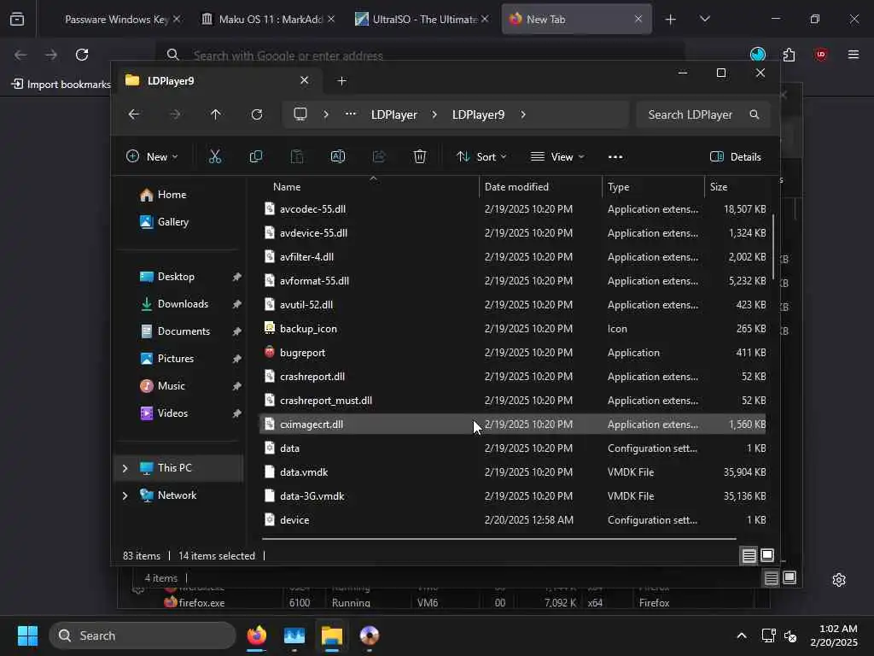This screenshot has width=874, height=656.
Task: Click the disc application icon on taskbar
Action: coord(370,635)
